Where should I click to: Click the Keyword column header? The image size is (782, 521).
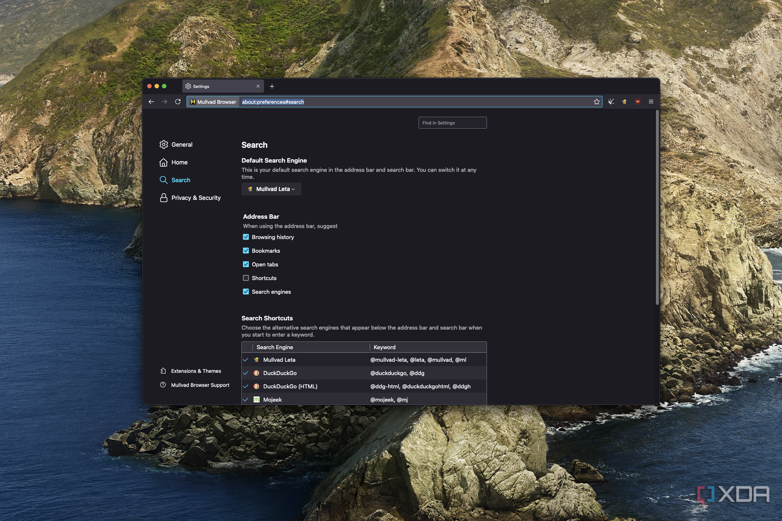tap(428, 347)
